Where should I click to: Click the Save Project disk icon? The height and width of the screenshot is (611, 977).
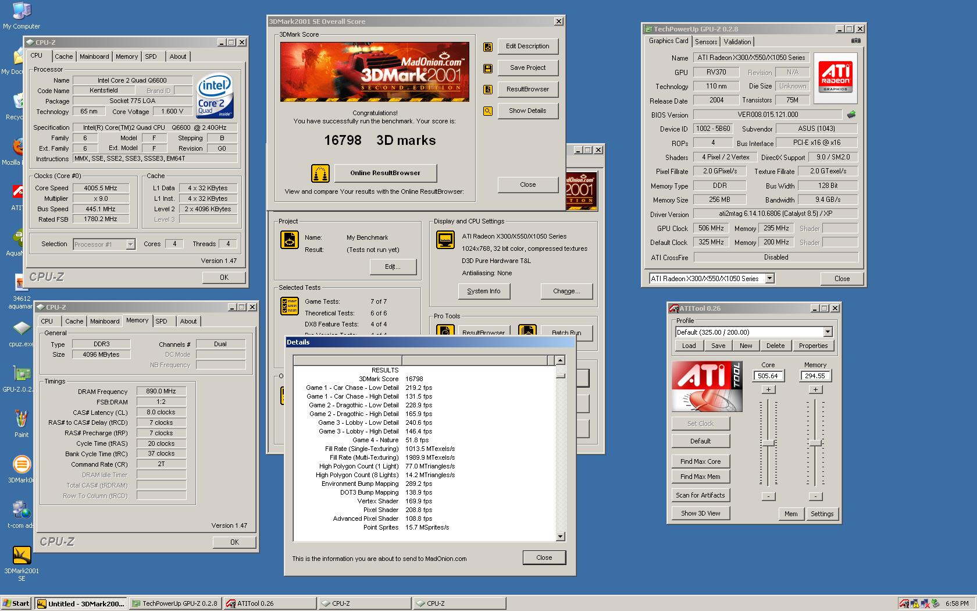point(488,69)
